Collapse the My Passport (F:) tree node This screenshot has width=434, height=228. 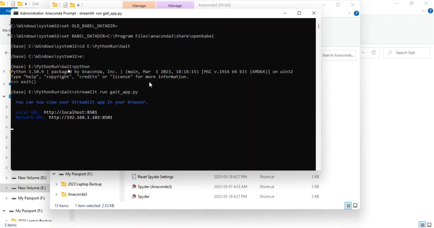point(54,174)
